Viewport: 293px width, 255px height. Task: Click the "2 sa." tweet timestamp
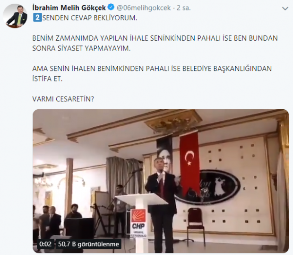(x=184, y=8)
